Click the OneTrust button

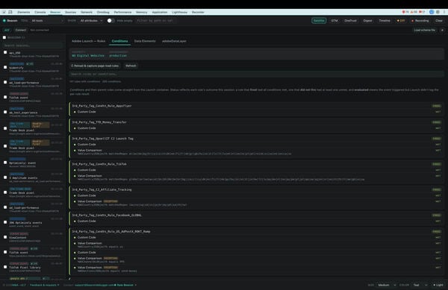(x=350, y=21)
